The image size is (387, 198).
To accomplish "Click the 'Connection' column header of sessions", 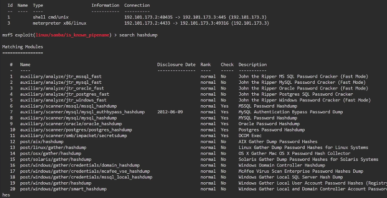I will (x=137, y=5).
